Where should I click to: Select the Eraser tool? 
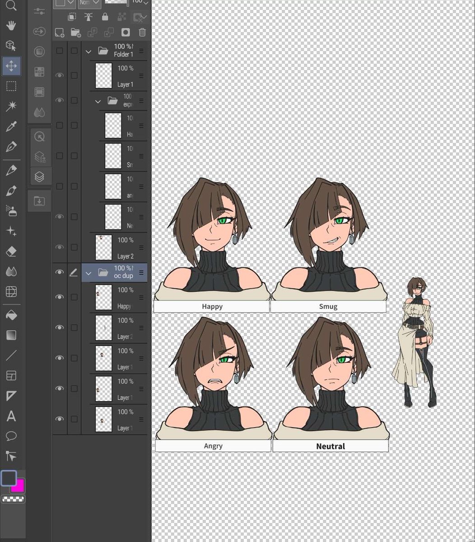[x=11, y=252]
